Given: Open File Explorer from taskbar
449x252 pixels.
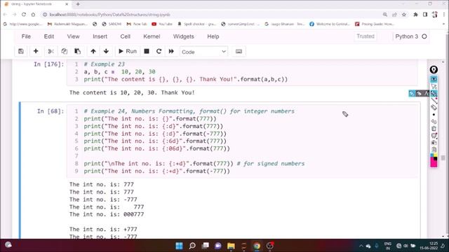Looking at the screenshot, I should coord(231,246).
